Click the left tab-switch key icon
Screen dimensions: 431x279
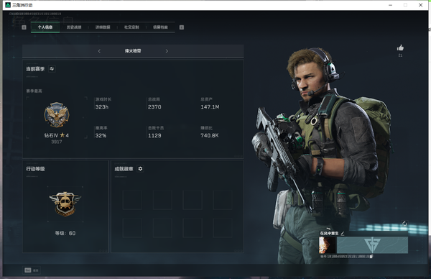tap(24, 27)
